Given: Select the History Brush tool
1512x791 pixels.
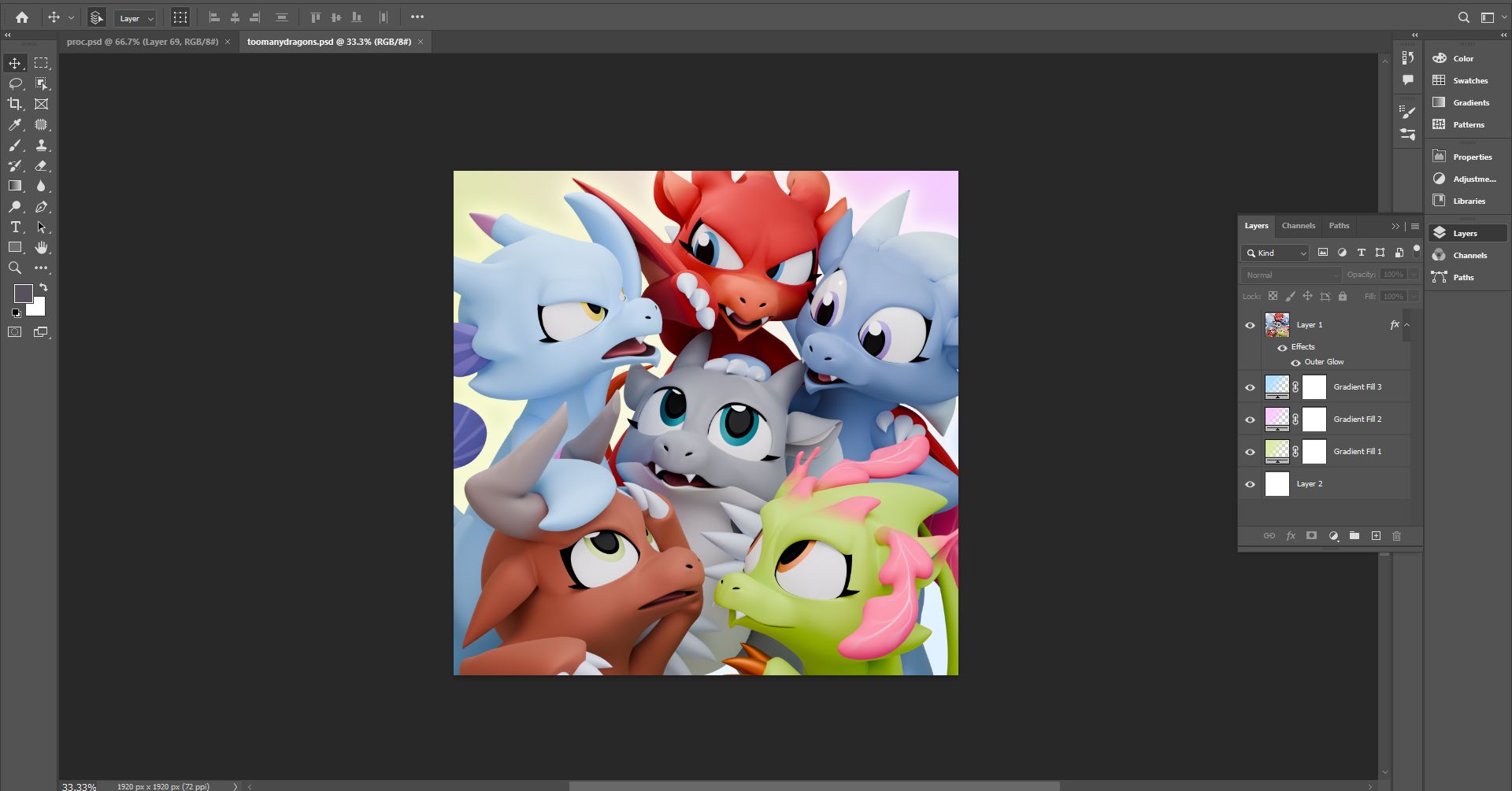Looking at the screenshot, I should (15, 166).
